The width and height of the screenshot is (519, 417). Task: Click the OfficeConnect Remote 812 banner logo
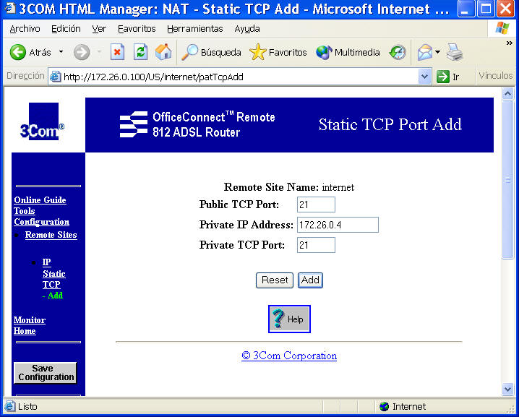point(197,124)
